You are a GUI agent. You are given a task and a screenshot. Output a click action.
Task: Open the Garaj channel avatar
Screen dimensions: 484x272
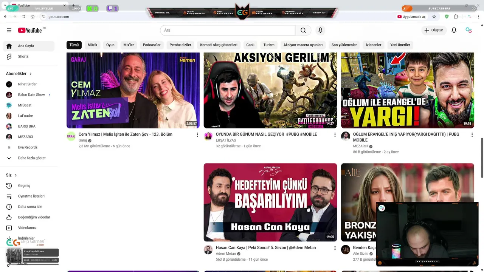pyautogui.click(x=71, y=136)
